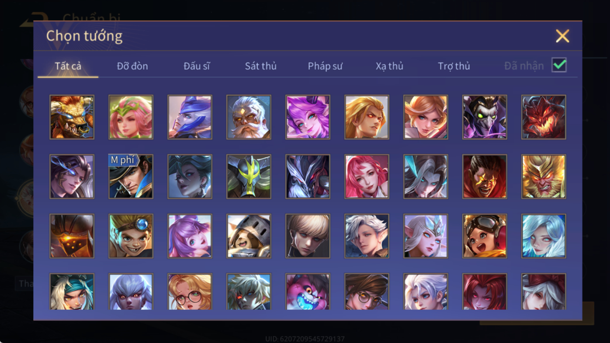The image size is (610, 343).
Task: Pick the blue grinning cat monster hero
Action: tap(308, 291)
